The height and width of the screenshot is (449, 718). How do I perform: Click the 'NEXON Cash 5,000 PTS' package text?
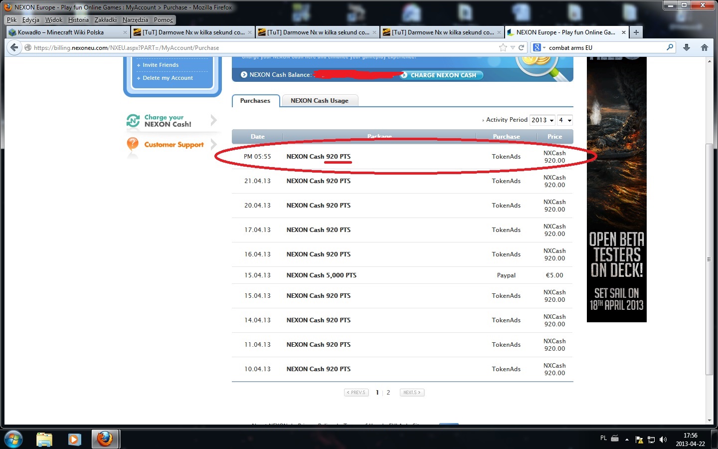322,275
